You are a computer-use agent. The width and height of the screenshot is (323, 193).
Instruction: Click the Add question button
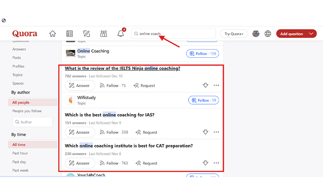click(x=292, y=34)
